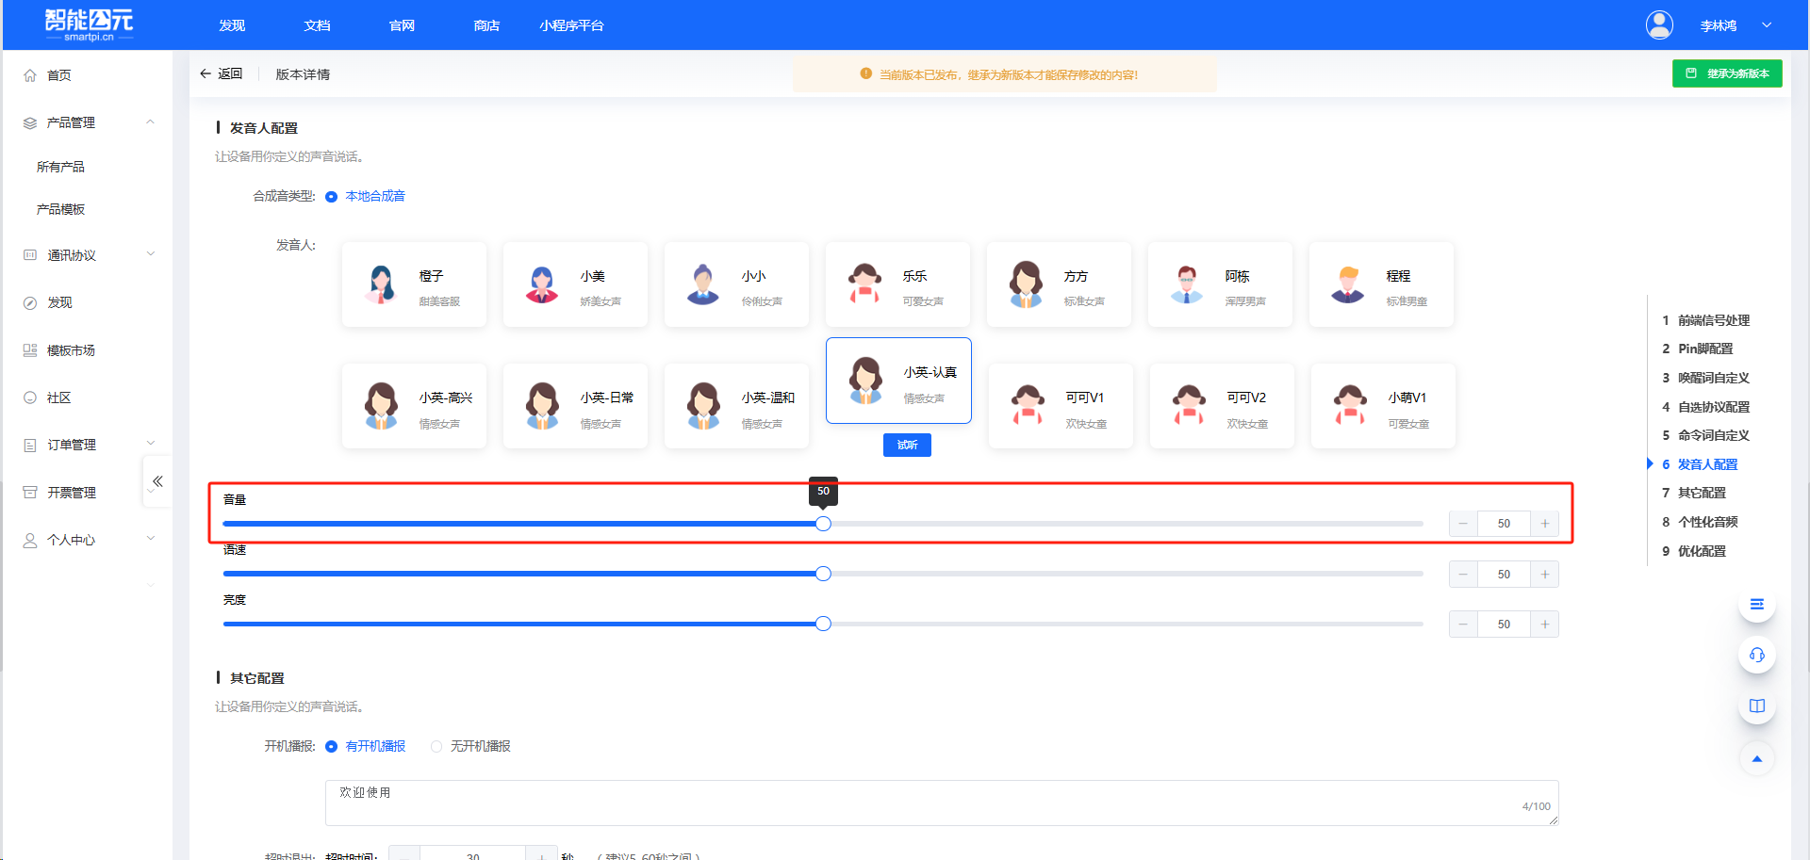The width and height of the screenshot is (1810, 860).
Task: Open user dropdown next to 李林鸿
Action: point(1766,25)
